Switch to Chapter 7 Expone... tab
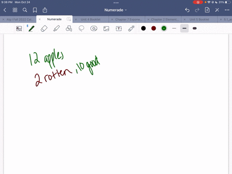The width and height of the screenshot is (232, 174). point(129,19)
